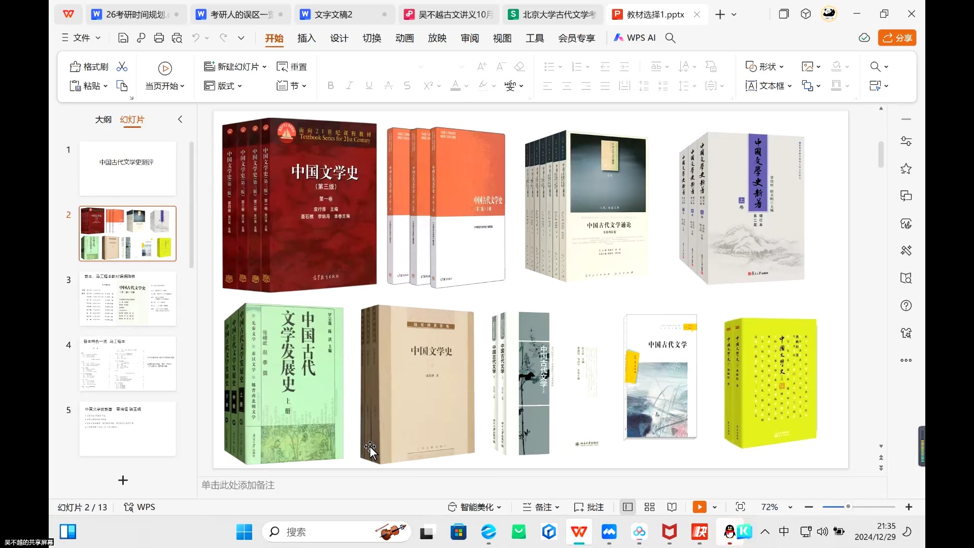Open the new tab plus icon in the title bar
Image resolution: width=974 pixels, height=548 pixels.
point(720,15)
